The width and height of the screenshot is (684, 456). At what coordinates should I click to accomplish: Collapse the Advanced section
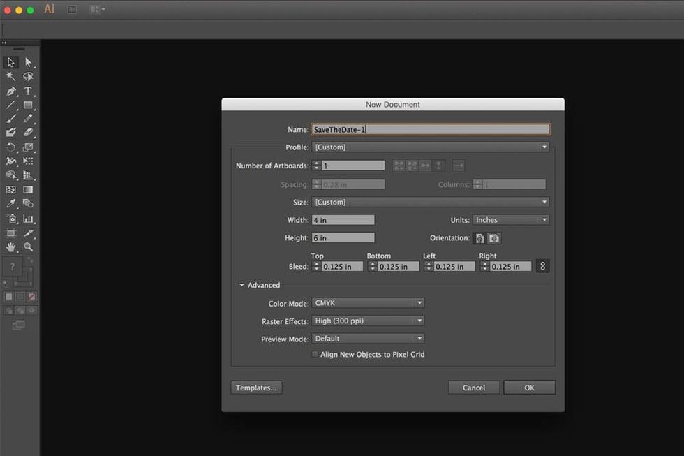242,285
